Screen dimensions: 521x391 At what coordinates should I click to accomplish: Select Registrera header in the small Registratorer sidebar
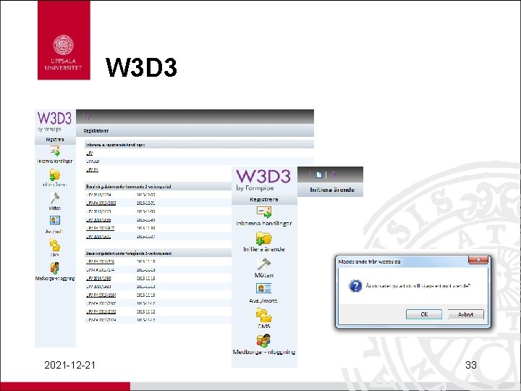pos(55,140)
